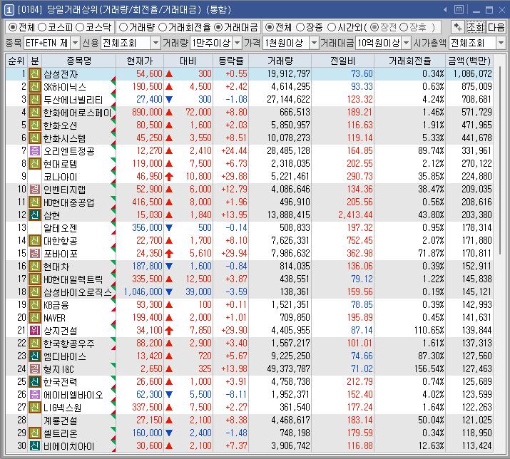
Task: Click 1,086,072 amount in 삼성전자 row
Action: tap(472, 74)
